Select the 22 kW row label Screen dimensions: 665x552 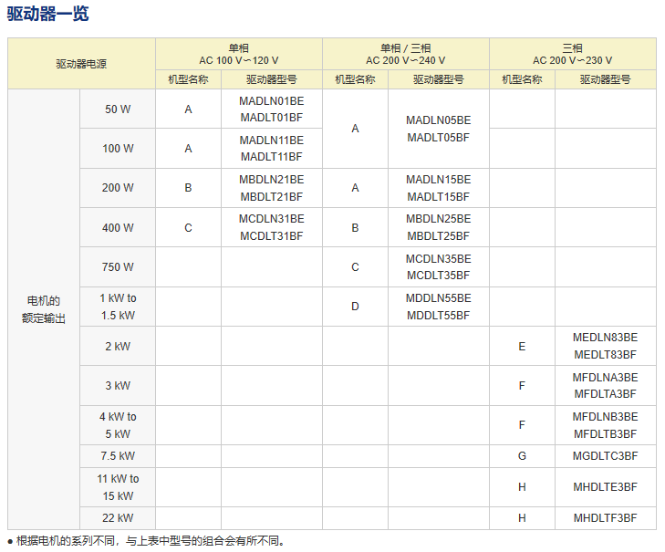pyautogui.click(x=118, y=518)
